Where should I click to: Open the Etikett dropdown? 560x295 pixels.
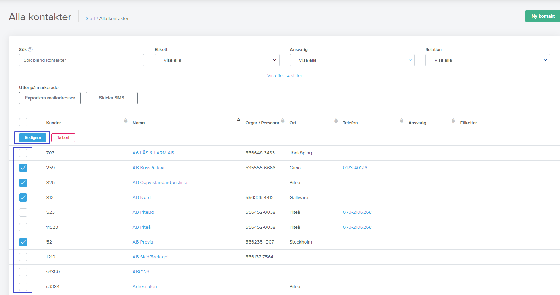click(217, 60)
